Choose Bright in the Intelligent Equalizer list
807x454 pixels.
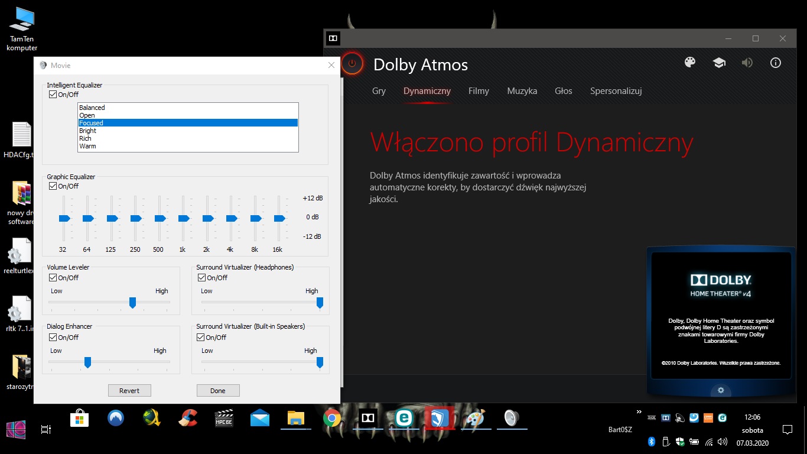188,131
